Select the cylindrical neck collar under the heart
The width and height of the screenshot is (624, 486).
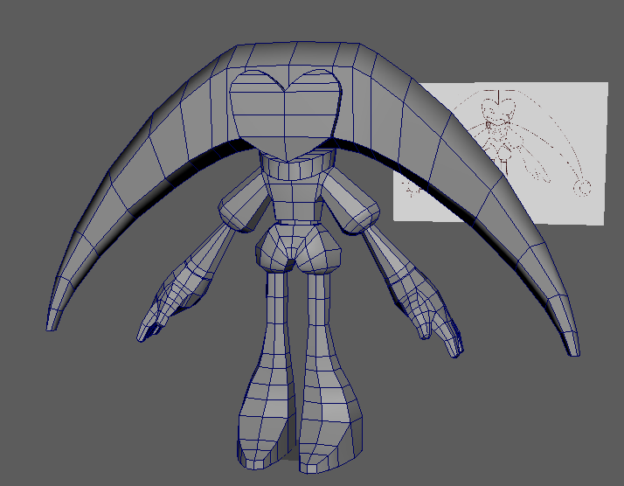[296, 166]
